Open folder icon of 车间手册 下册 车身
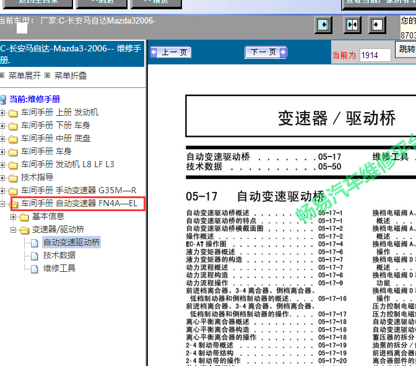 click(x=13, y=126)
